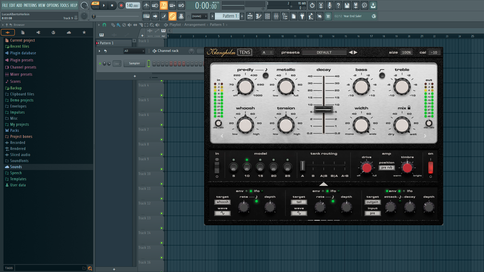
Task: Select the browser cloud tab icon
Action: click(x=69, y=32)
